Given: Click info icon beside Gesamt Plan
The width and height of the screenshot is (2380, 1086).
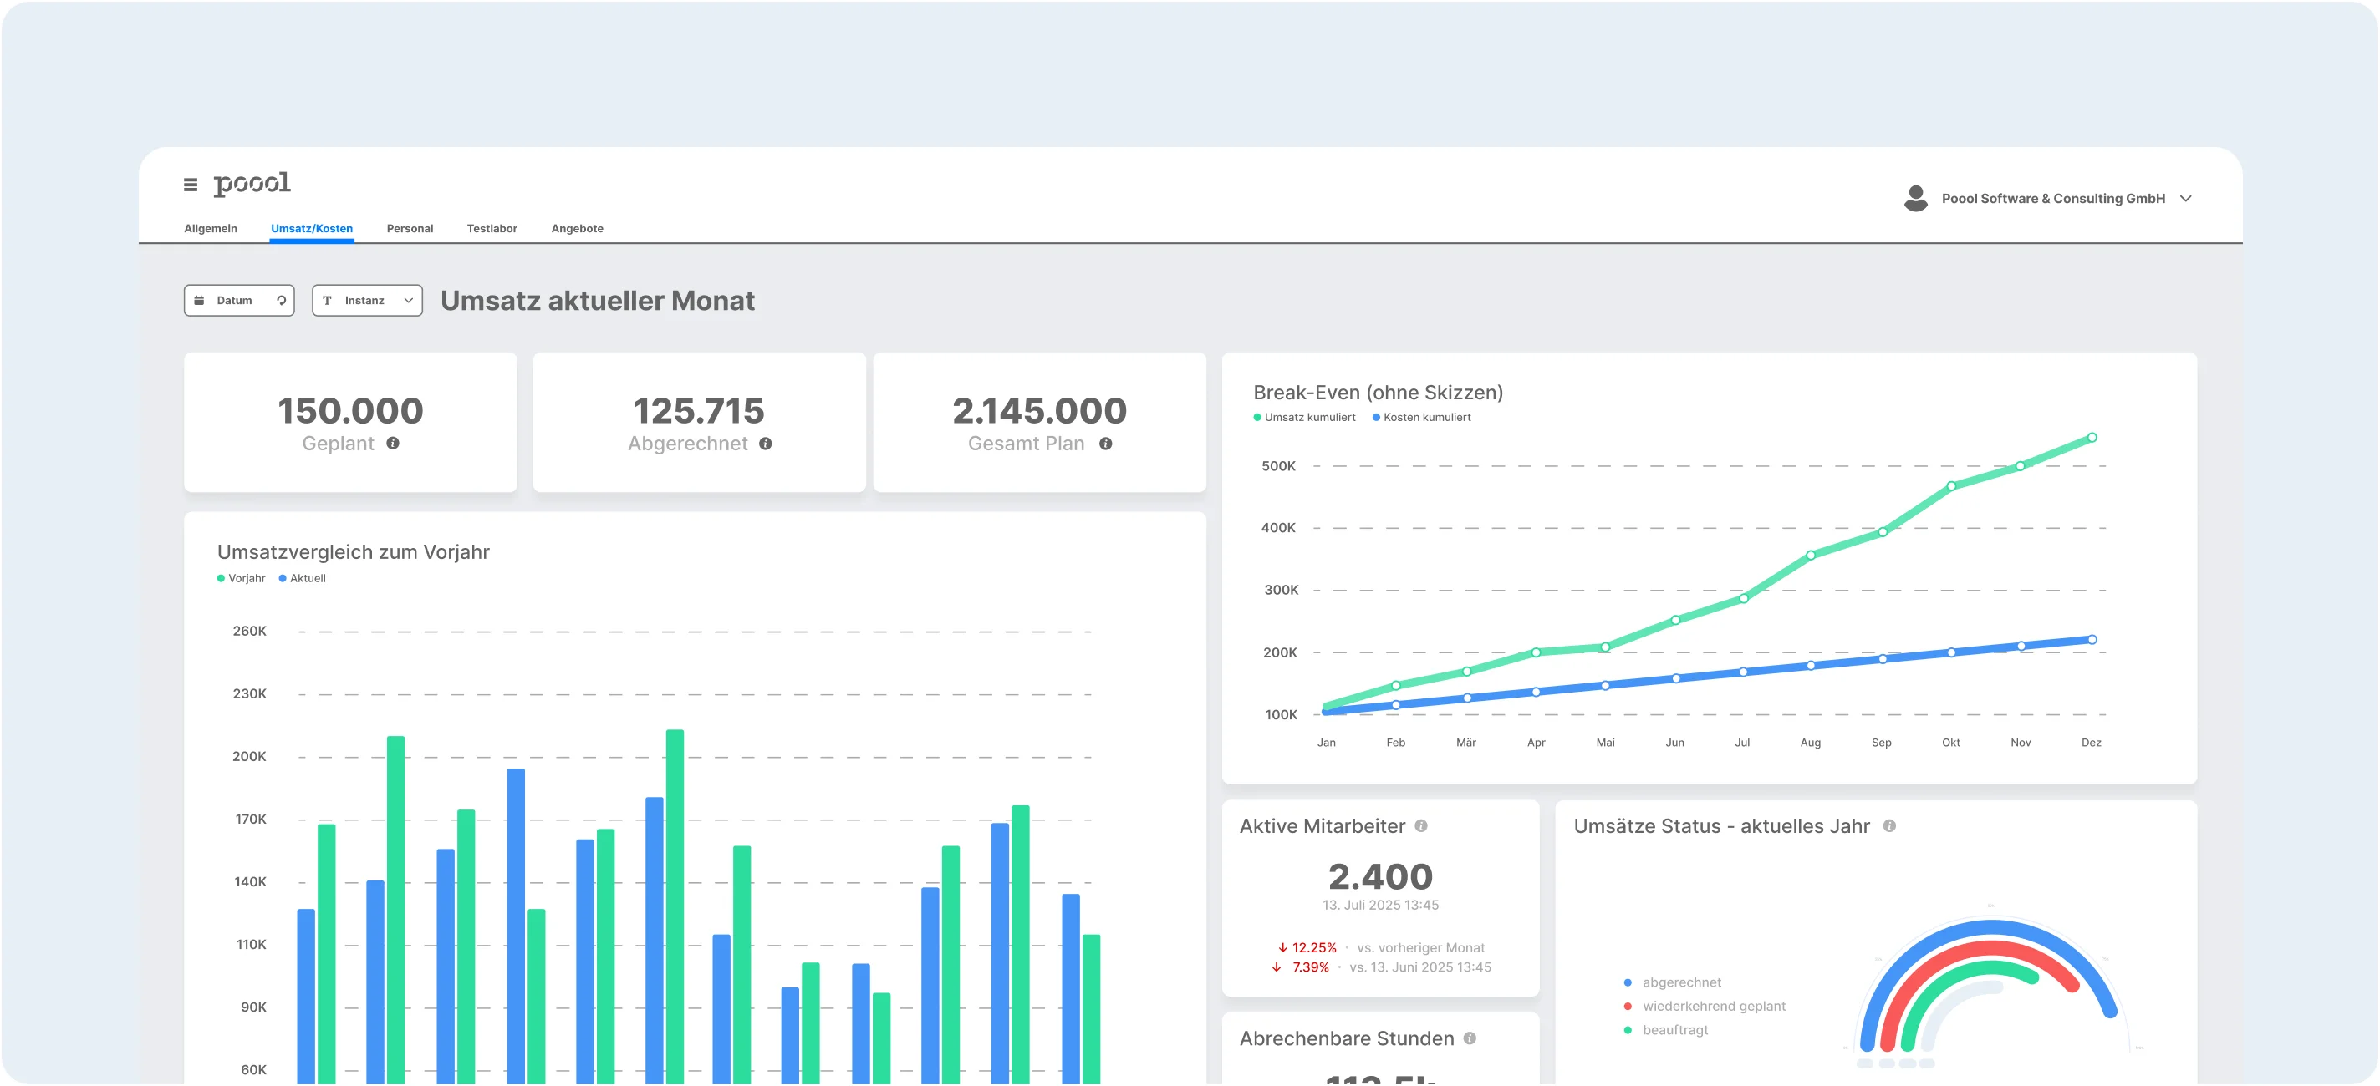Looking at the screenshot, I should (1105, 444).
